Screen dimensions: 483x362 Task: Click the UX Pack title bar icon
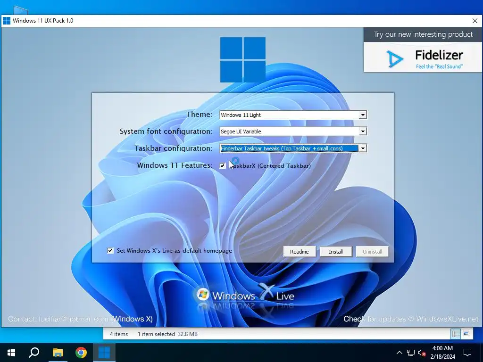pos(7,21)
